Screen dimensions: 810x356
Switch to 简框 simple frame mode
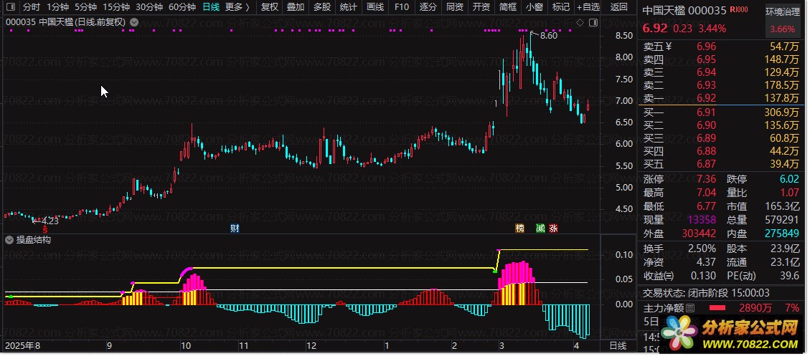(508, 7)
